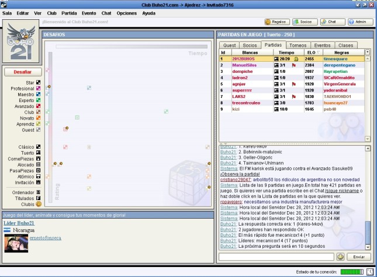Screen dimensions: 377x277
Task: Open the emoticon smiley picker
Action: pyautogui.click(x=340, y=257)
